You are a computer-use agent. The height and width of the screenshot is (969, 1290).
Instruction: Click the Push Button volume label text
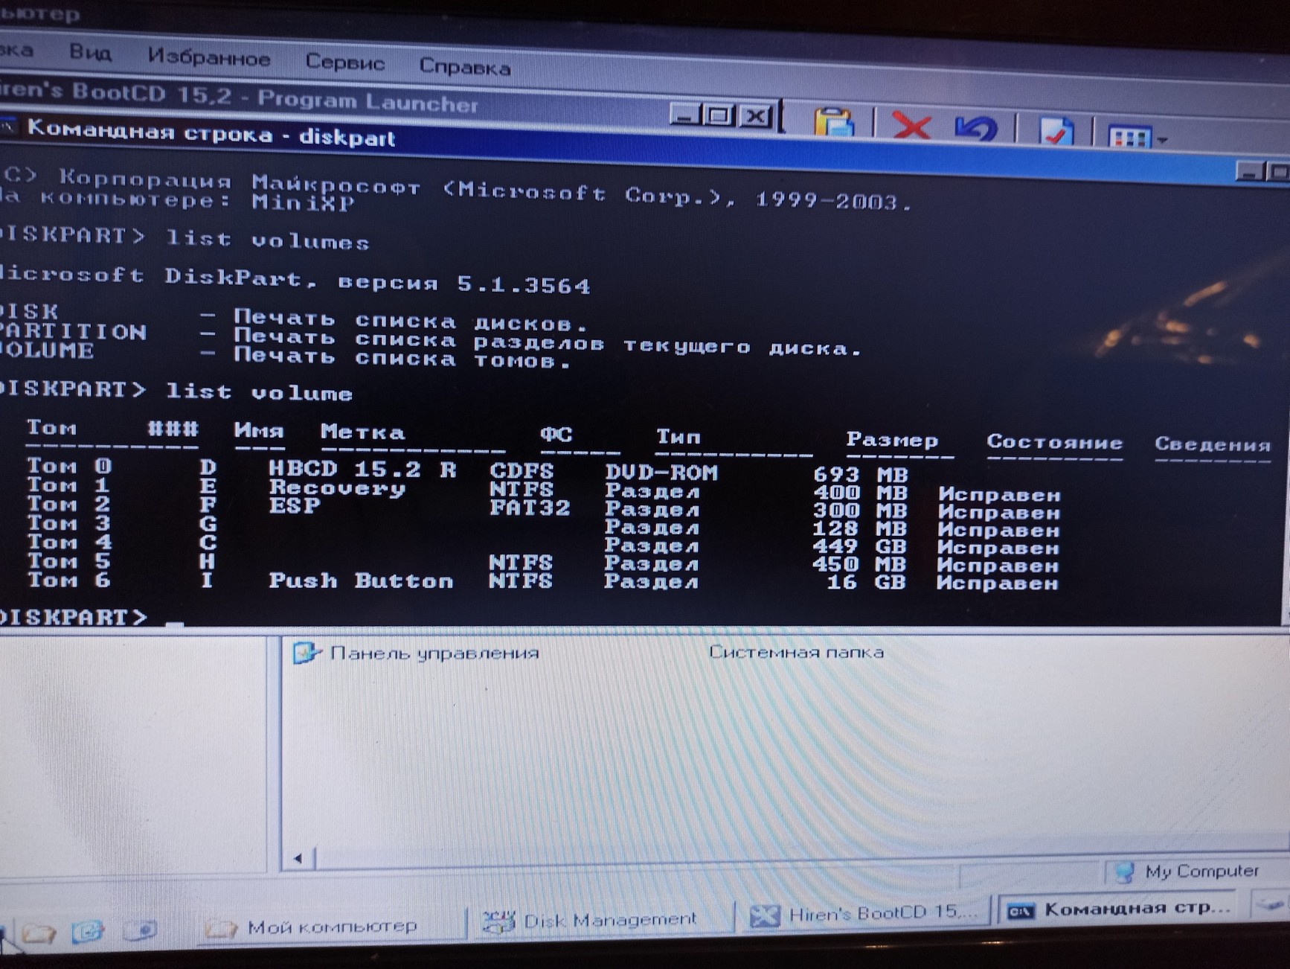pos(361,581)
